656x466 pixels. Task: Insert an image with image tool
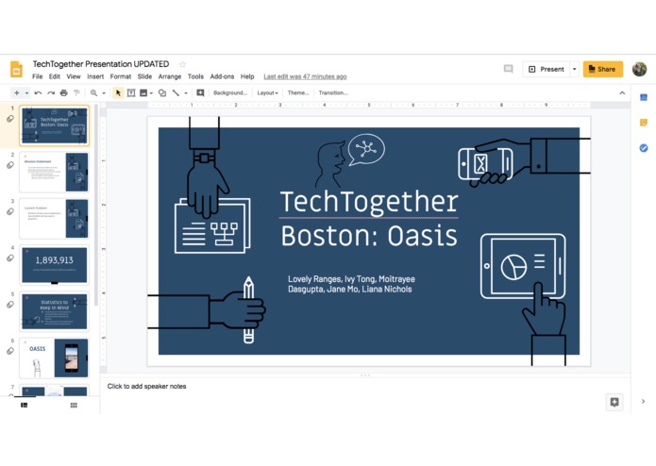click(x=143, y=92)
